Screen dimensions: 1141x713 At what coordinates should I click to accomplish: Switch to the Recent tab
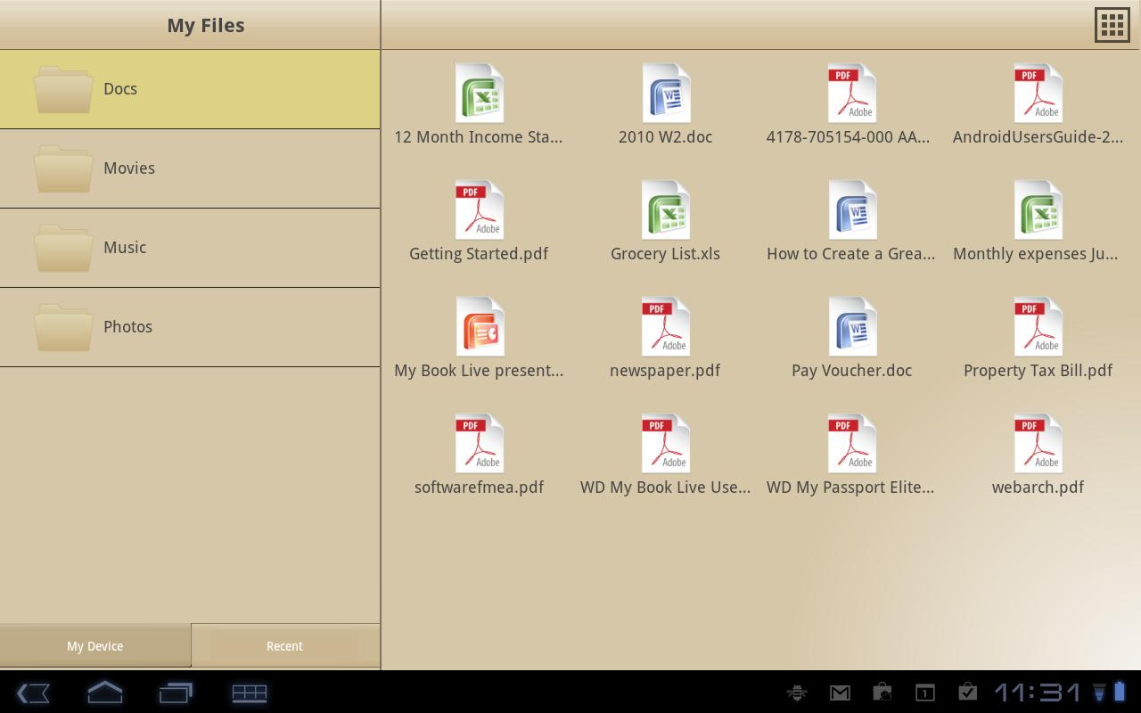[284, 646]
